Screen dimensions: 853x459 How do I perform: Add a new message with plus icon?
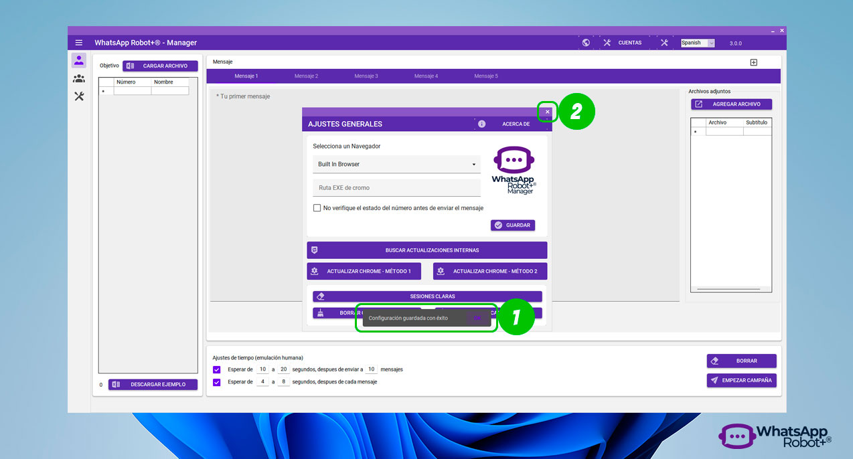pos(753,62)
